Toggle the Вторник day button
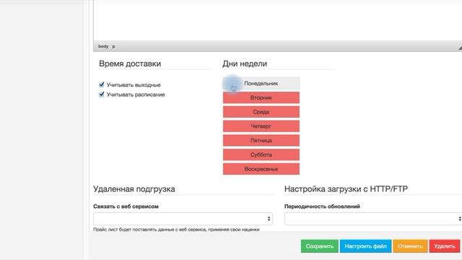 point(261,97)
